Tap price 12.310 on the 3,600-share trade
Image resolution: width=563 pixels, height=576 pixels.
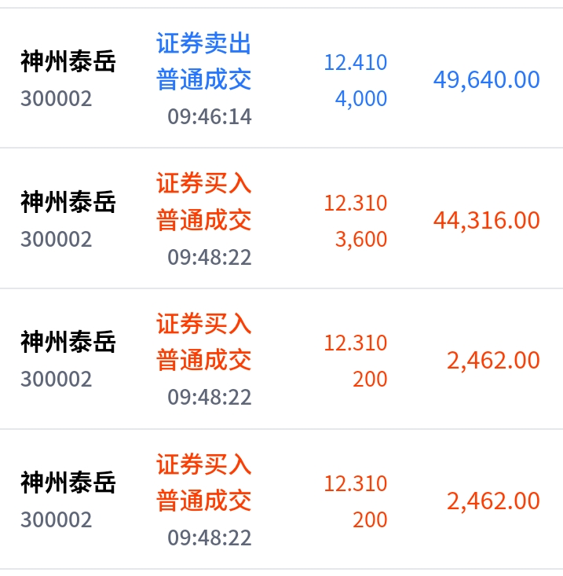point(356,203)
